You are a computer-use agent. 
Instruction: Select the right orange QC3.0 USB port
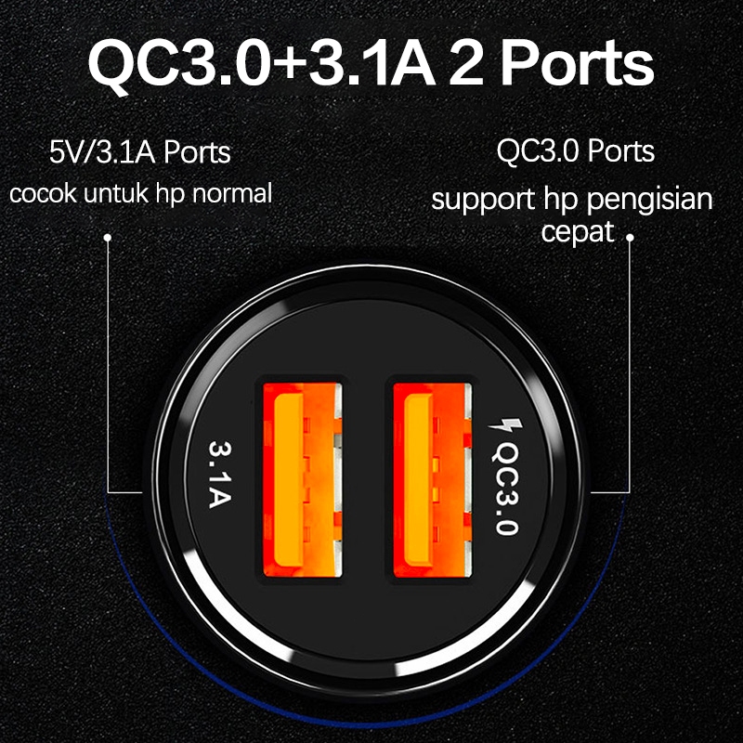click(432, 480)
